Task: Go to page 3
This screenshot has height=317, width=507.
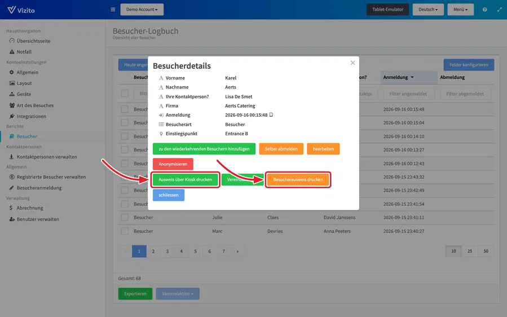Action: 167,252
